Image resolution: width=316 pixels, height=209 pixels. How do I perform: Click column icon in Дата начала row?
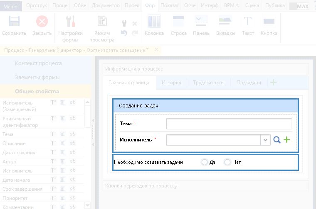coord(62,180)
